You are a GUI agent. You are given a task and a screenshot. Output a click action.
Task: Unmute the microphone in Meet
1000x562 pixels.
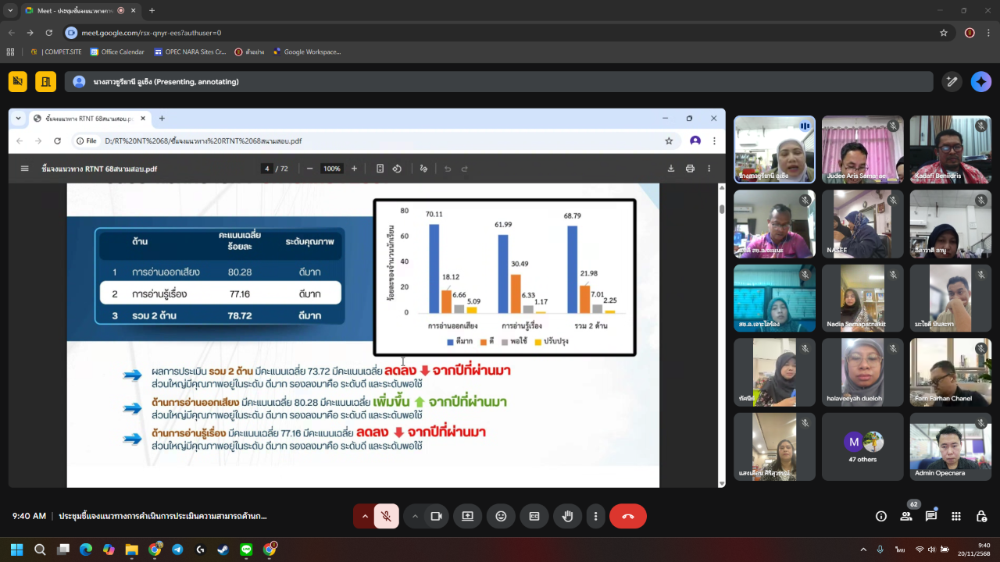386,516
